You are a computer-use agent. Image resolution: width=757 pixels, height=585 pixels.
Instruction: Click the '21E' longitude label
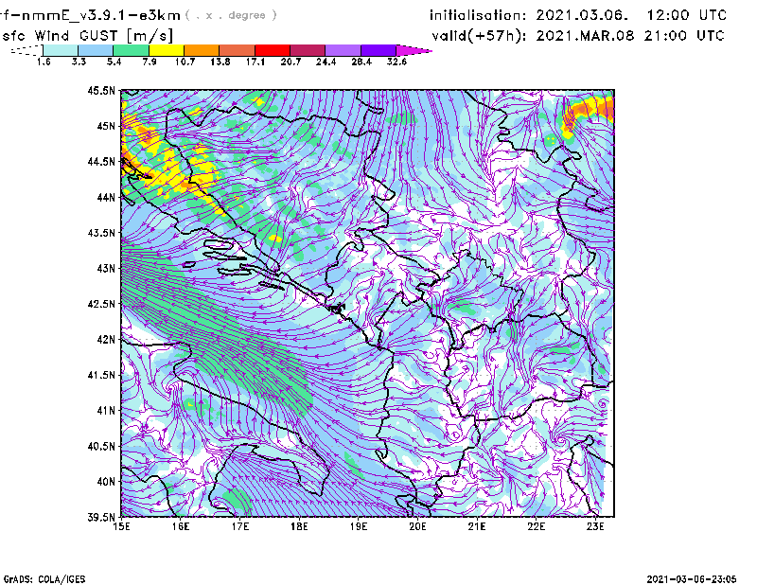[477, 526]
